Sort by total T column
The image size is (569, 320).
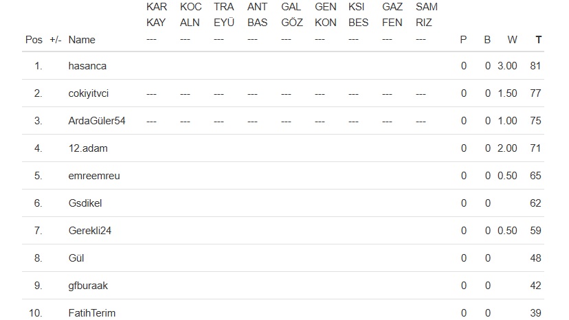[x=538, y=40]
